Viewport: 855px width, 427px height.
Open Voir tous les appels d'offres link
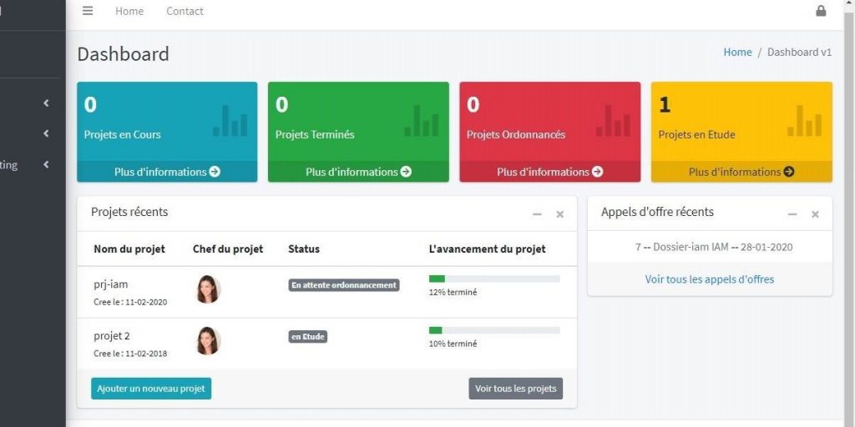[710, 279]
